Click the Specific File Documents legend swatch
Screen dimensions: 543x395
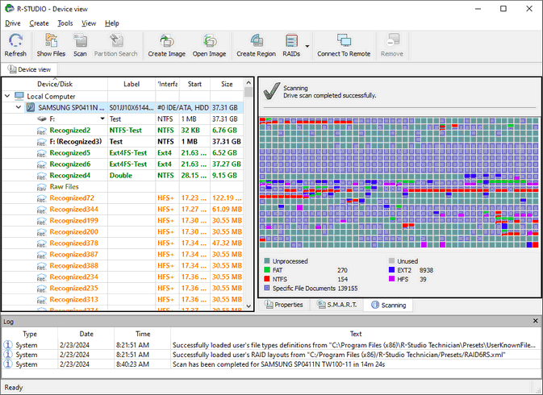tap(266, 288)
